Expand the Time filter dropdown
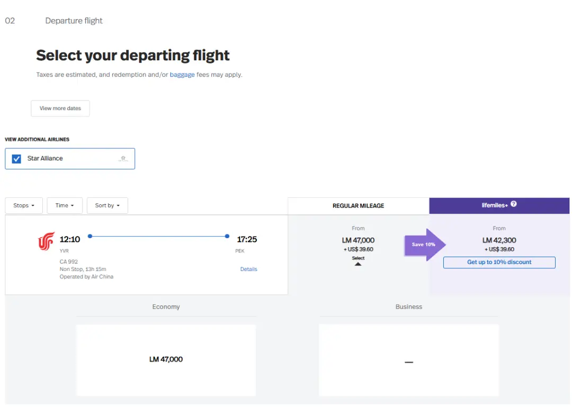Screen dimensions: 572x408 click(65, 205)
